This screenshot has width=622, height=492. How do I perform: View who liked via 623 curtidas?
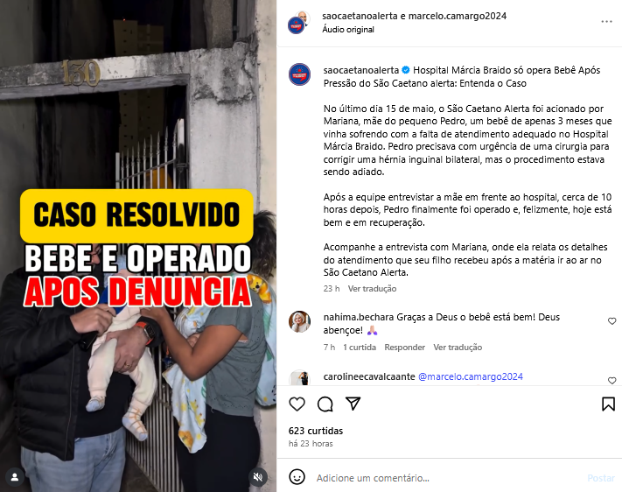point(316,431)
